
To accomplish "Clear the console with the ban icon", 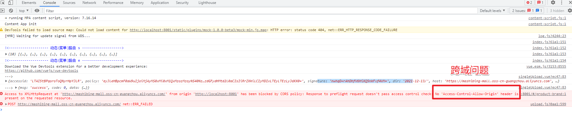I will (x=11, y=10).
